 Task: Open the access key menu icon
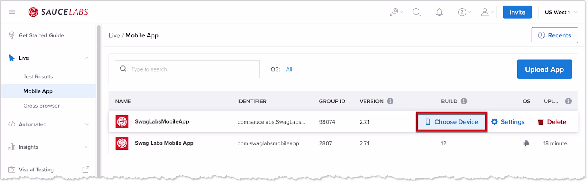[x=396, y=12]
